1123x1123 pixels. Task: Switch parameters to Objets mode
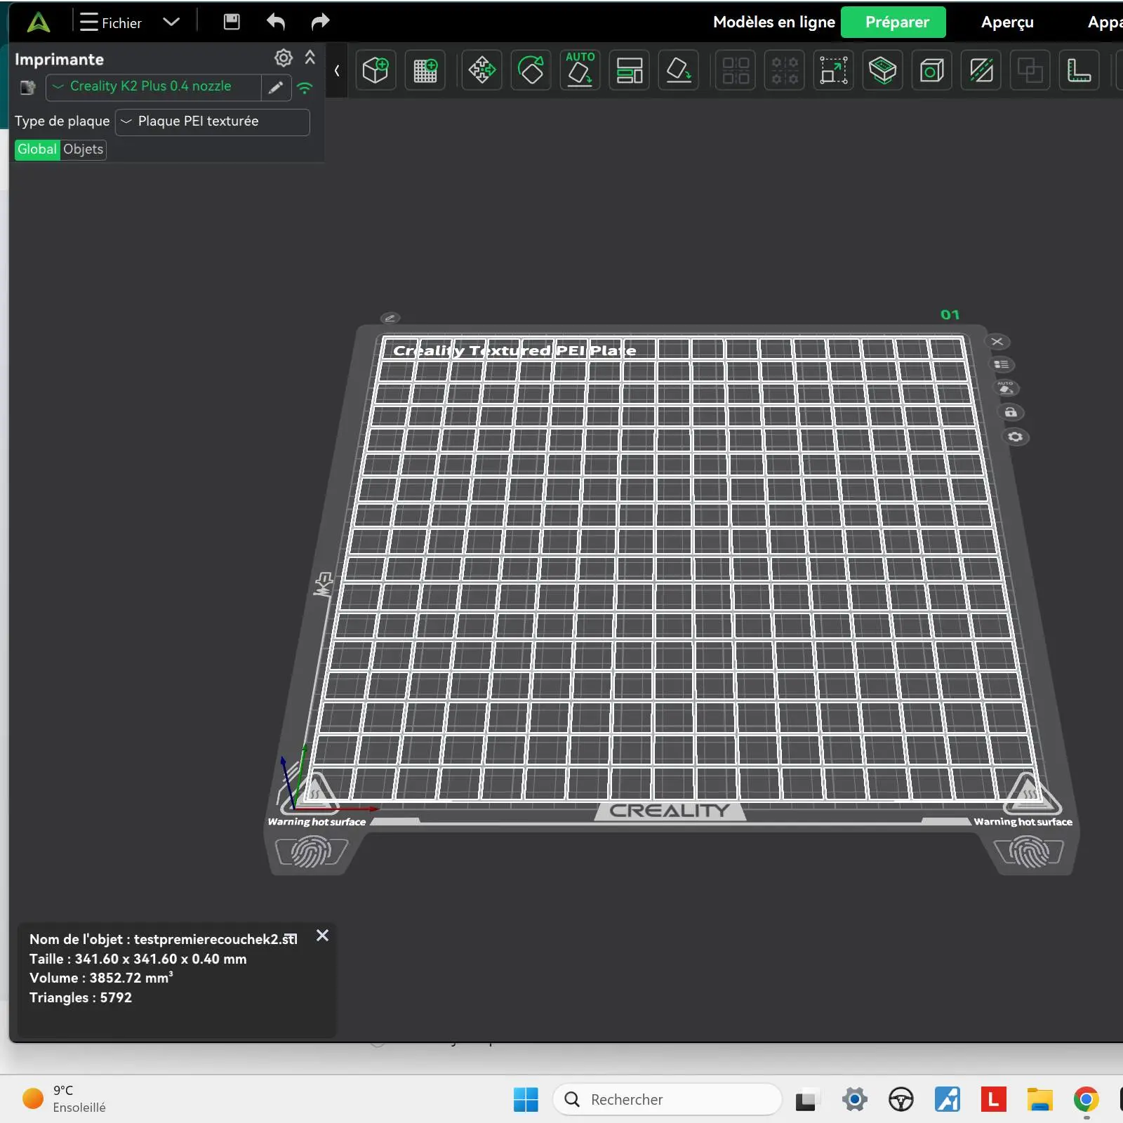pos(84,149)
